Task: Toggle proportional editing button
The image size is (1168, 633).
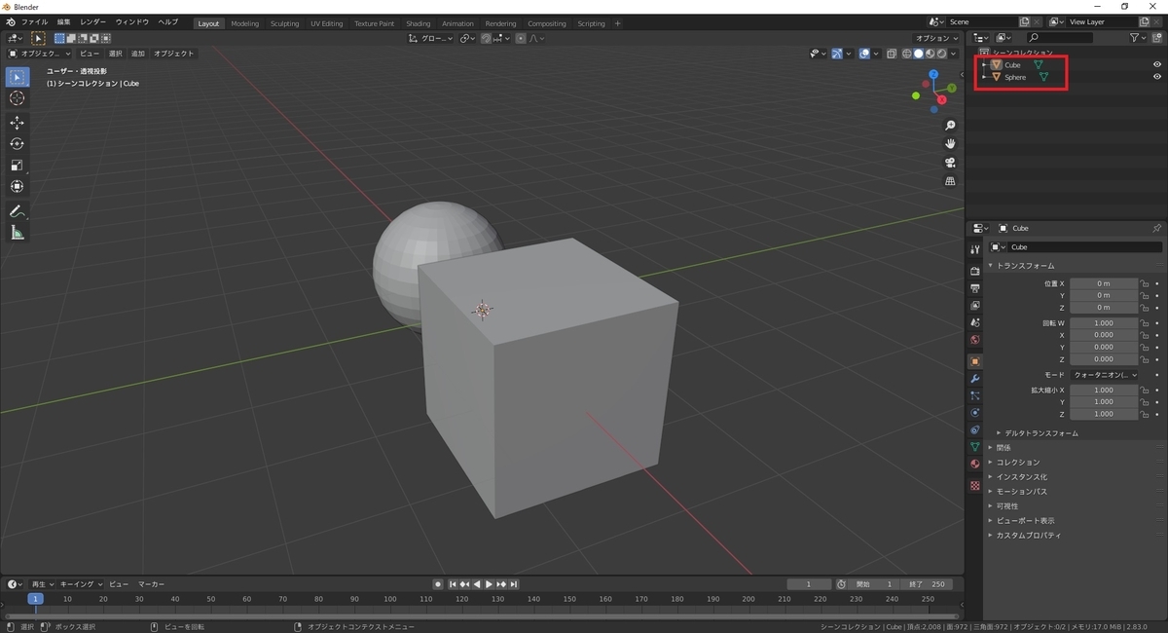Action: [x=522, y=38]
